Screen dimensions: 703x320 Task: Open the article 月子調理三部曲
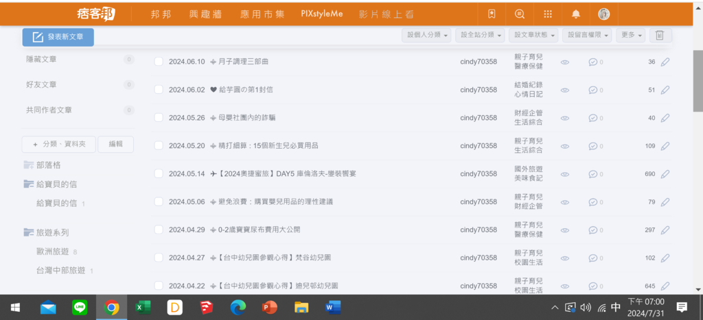click(244, 62)
